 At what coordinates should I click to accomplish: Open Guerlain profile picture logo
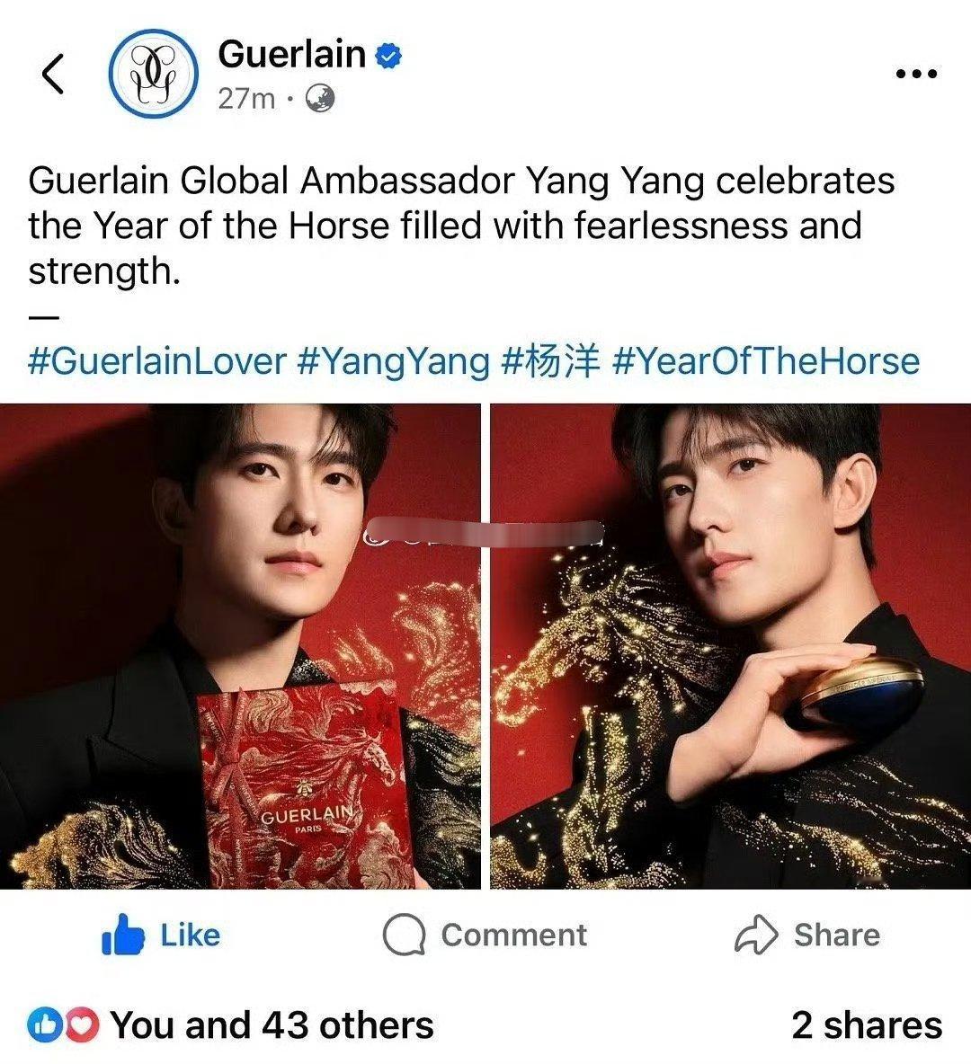point(154,74)
